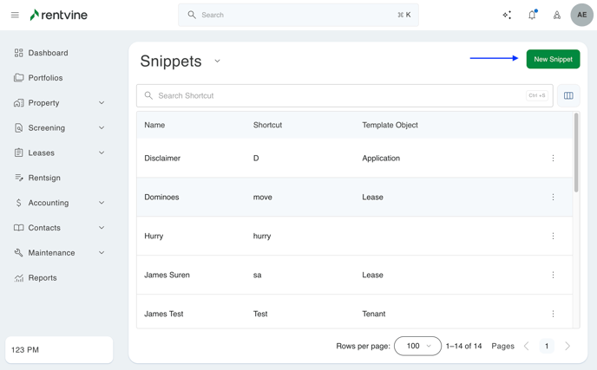Open the notifications bell
The width and height of the screenshot is (597, 370).
(532, 15)
